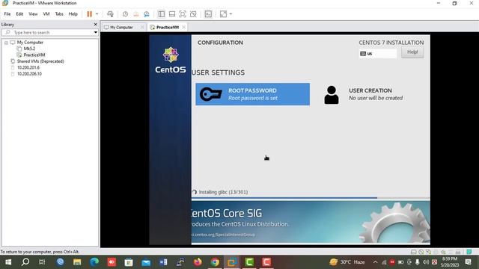This screenshot has width=479, height=269.
Task: Enter full screen mode
Action: 183,14
